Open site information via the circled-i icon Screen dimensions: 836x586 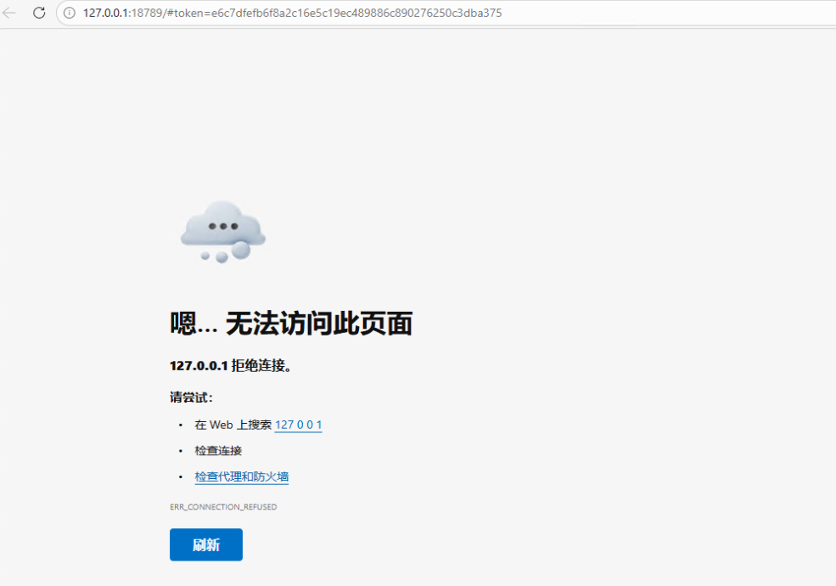click(70, 14)
